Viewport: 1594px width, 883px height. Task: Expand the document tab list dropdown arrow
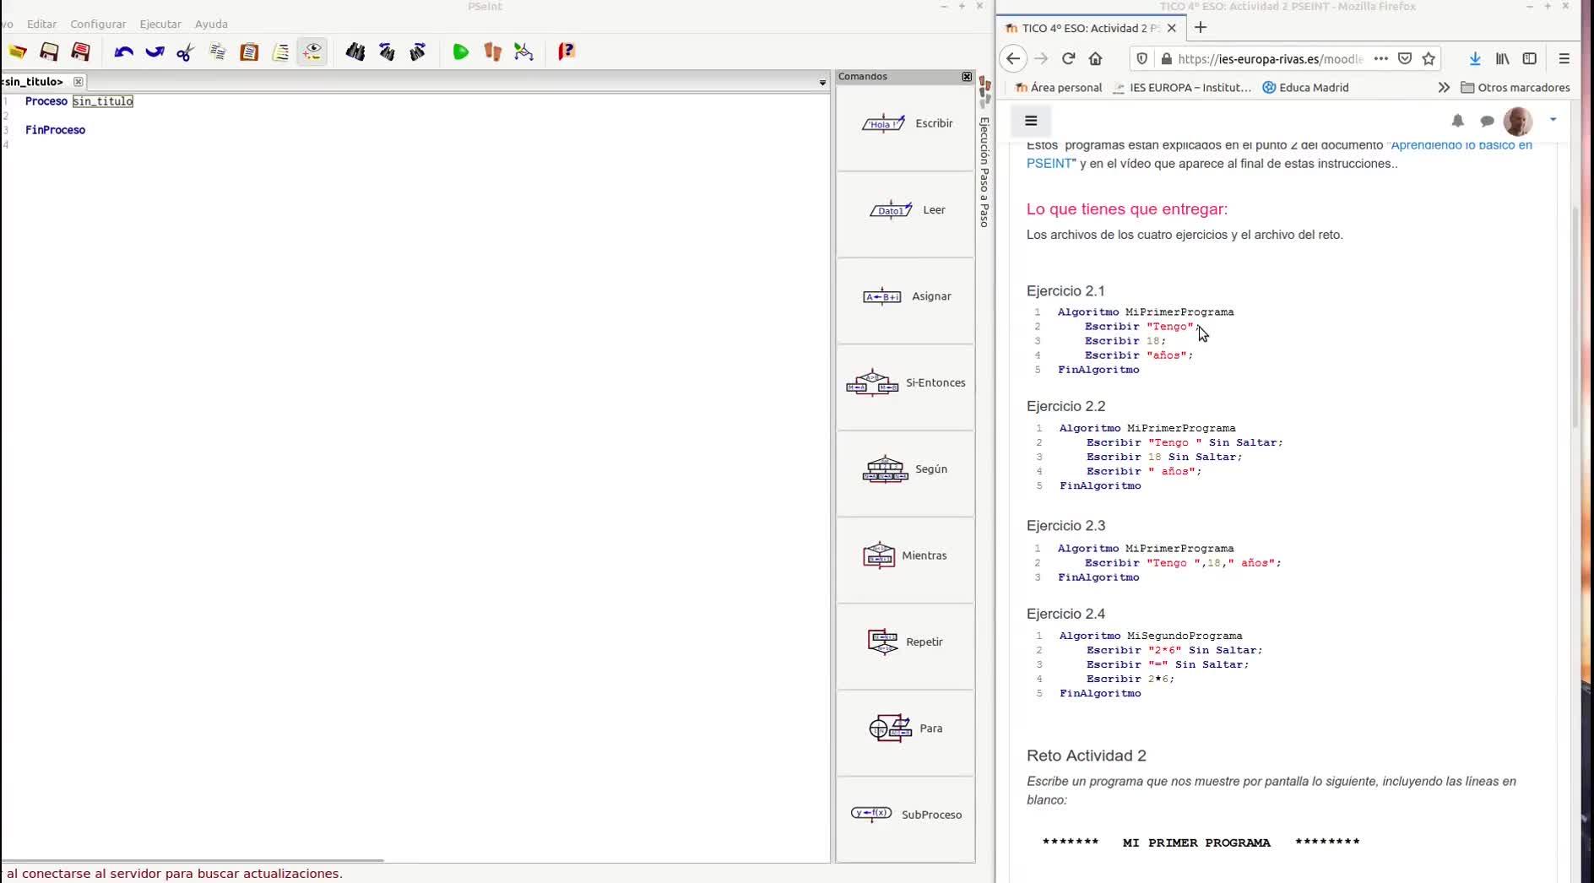pyautogui.click(x=822, y=83)
